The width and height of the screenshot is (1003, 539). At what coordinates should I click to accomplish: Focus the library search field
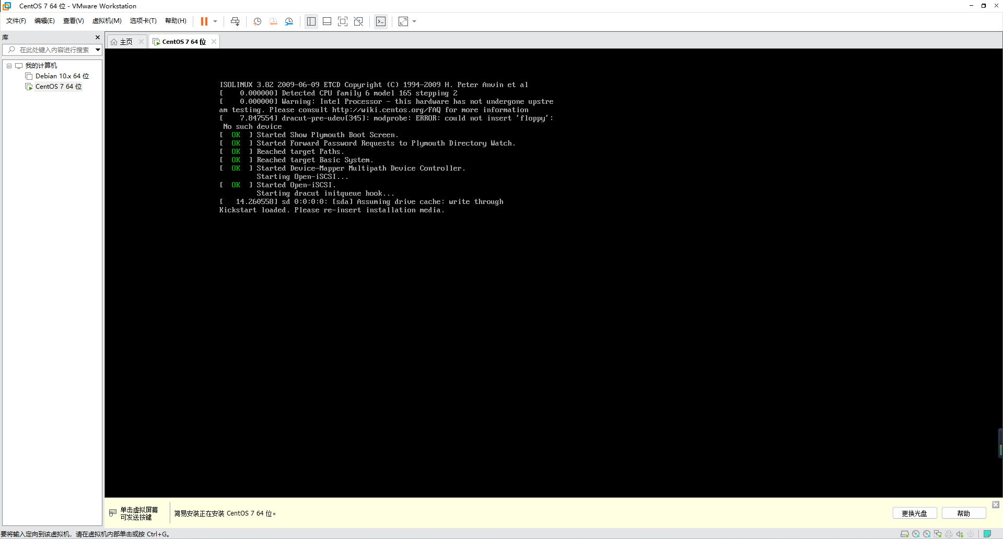click(52, 50)
